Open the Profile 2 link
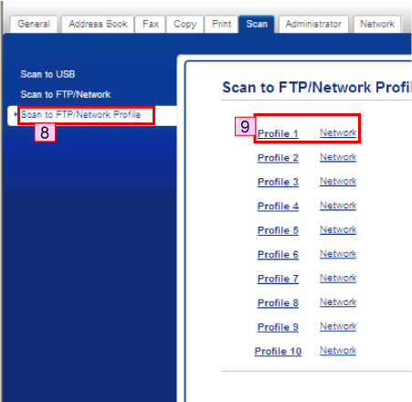The image size is (412, 402). point(278,158)
